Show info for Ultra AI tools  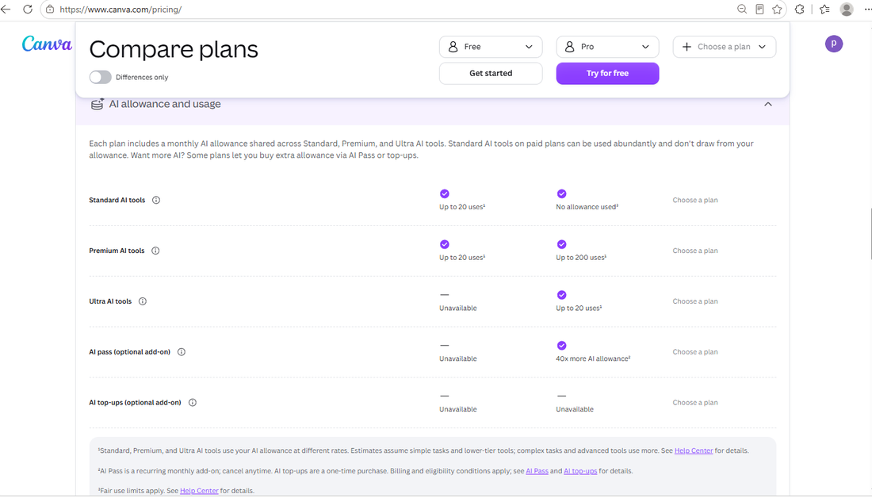[x=143, y=301]
